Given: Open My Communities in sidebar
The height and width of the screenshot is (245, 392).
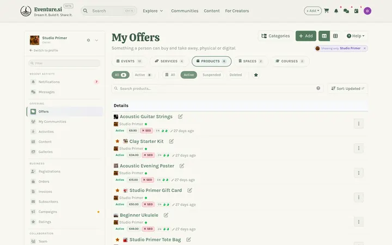Looking at the screenshot, I should point(65,121).
